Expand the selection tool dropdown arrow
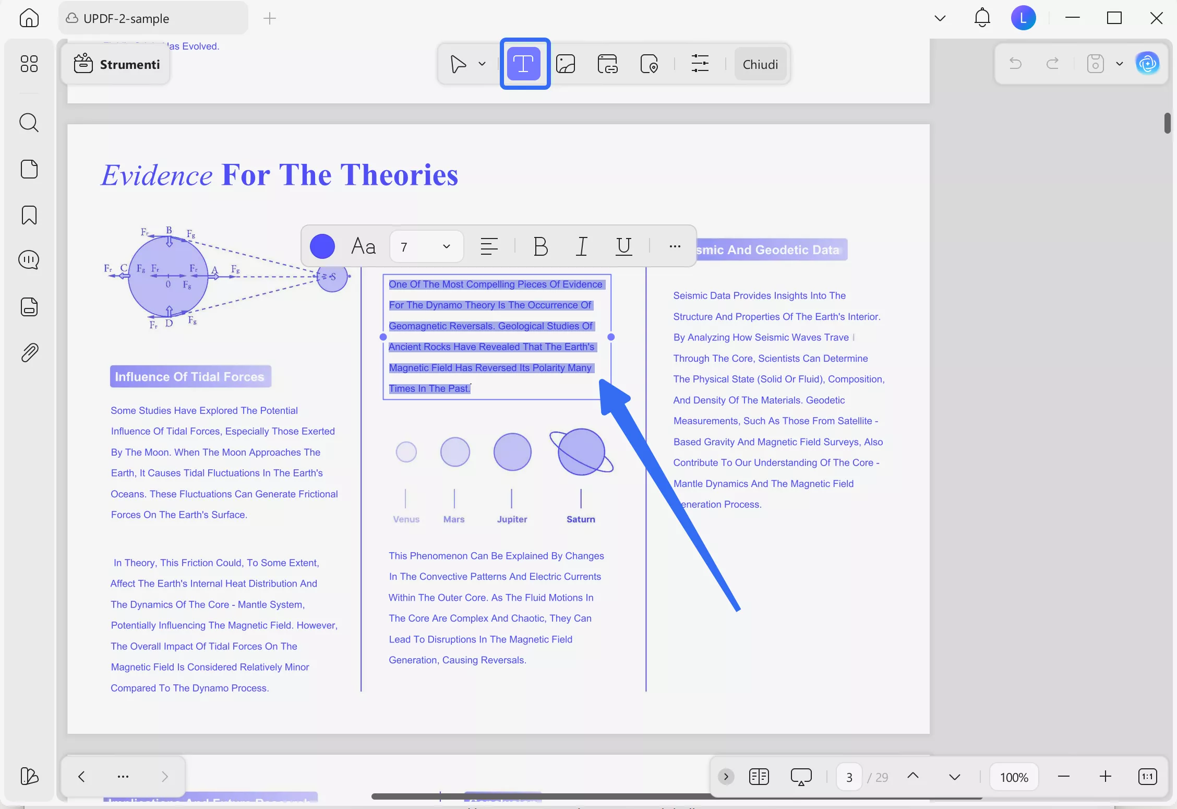This screenshot has width=1177, height=809. [482, 64]
